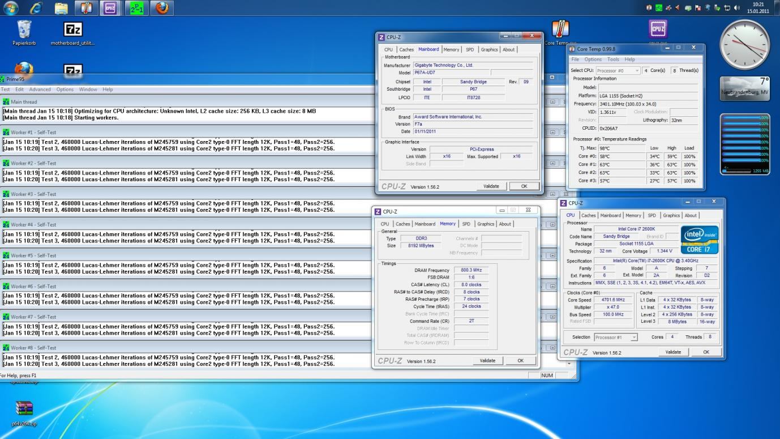780x439 pixels.
Task: Open the Edit menu in Prime95
Action: (20, 89)
